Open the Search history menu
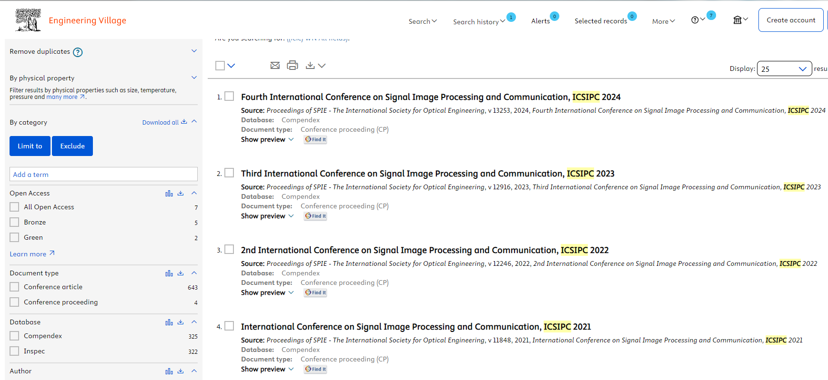The height and width of the screenshot is (380, 828). click(x=479, y=22)
